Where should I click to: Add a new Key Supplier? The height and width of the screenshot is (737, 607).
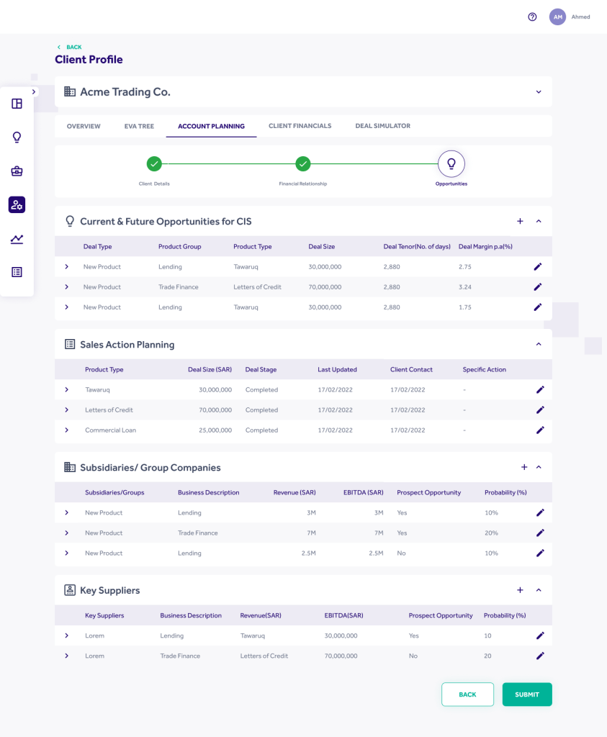pos(520,590)
